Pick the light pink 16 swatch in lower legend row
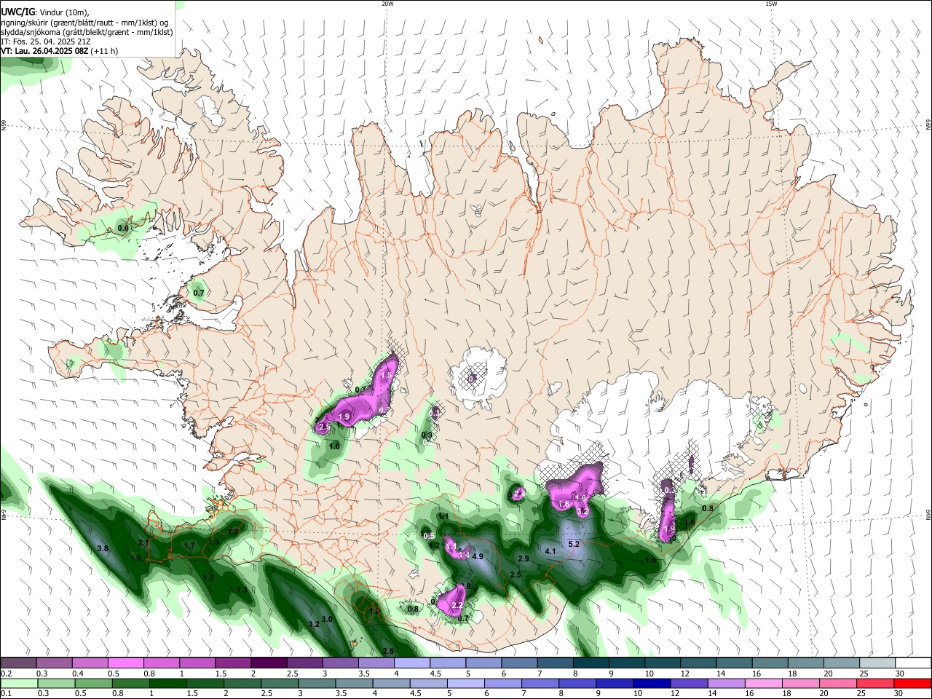Screen dimensions: 932x699 pos(763,683)
